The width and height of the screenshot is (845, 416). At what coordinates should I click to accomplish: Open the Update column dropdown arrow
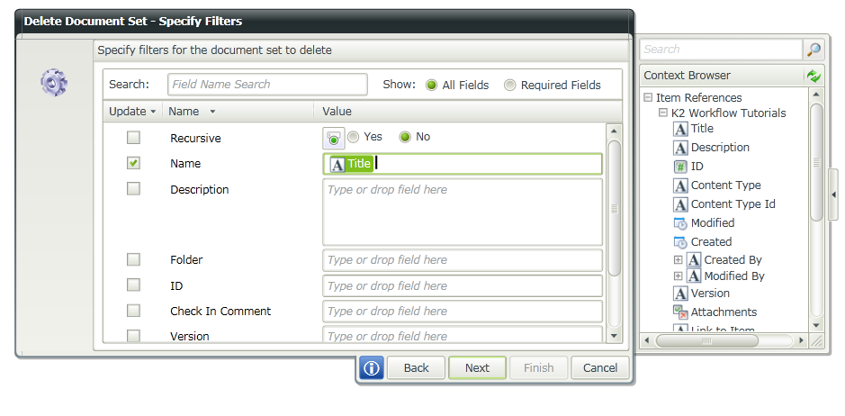click(153, 112)
